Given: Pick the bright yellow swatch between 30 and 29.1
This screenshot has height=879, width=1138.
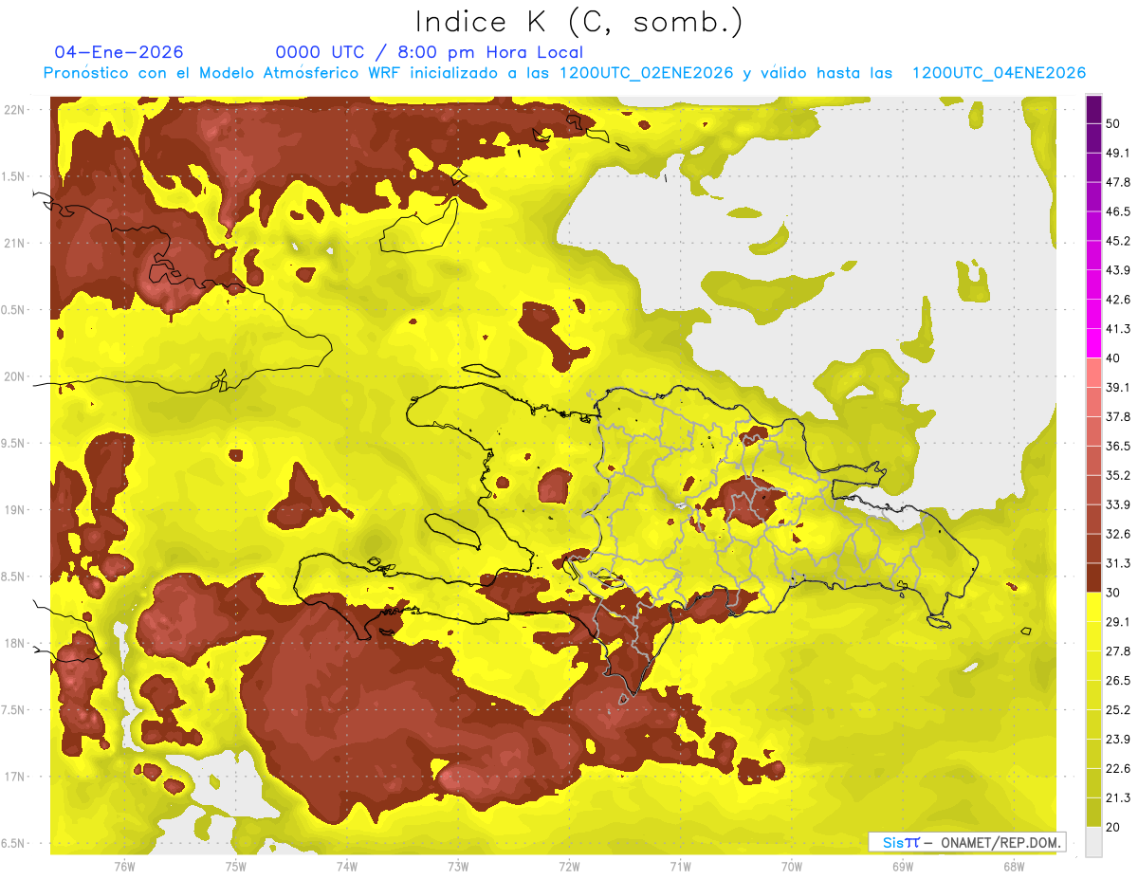Looking at the screenshot, I should [x=1093, y=607].
